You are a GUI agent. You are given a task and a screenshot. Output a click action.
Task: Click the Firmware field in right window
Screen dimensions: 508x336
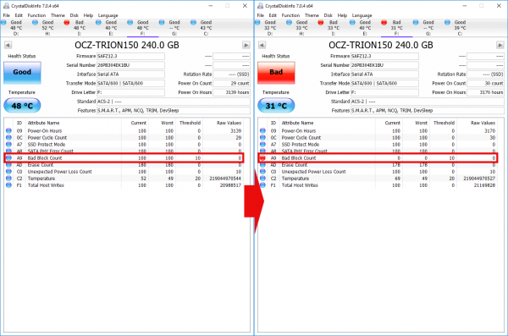(x=384, y=56)
